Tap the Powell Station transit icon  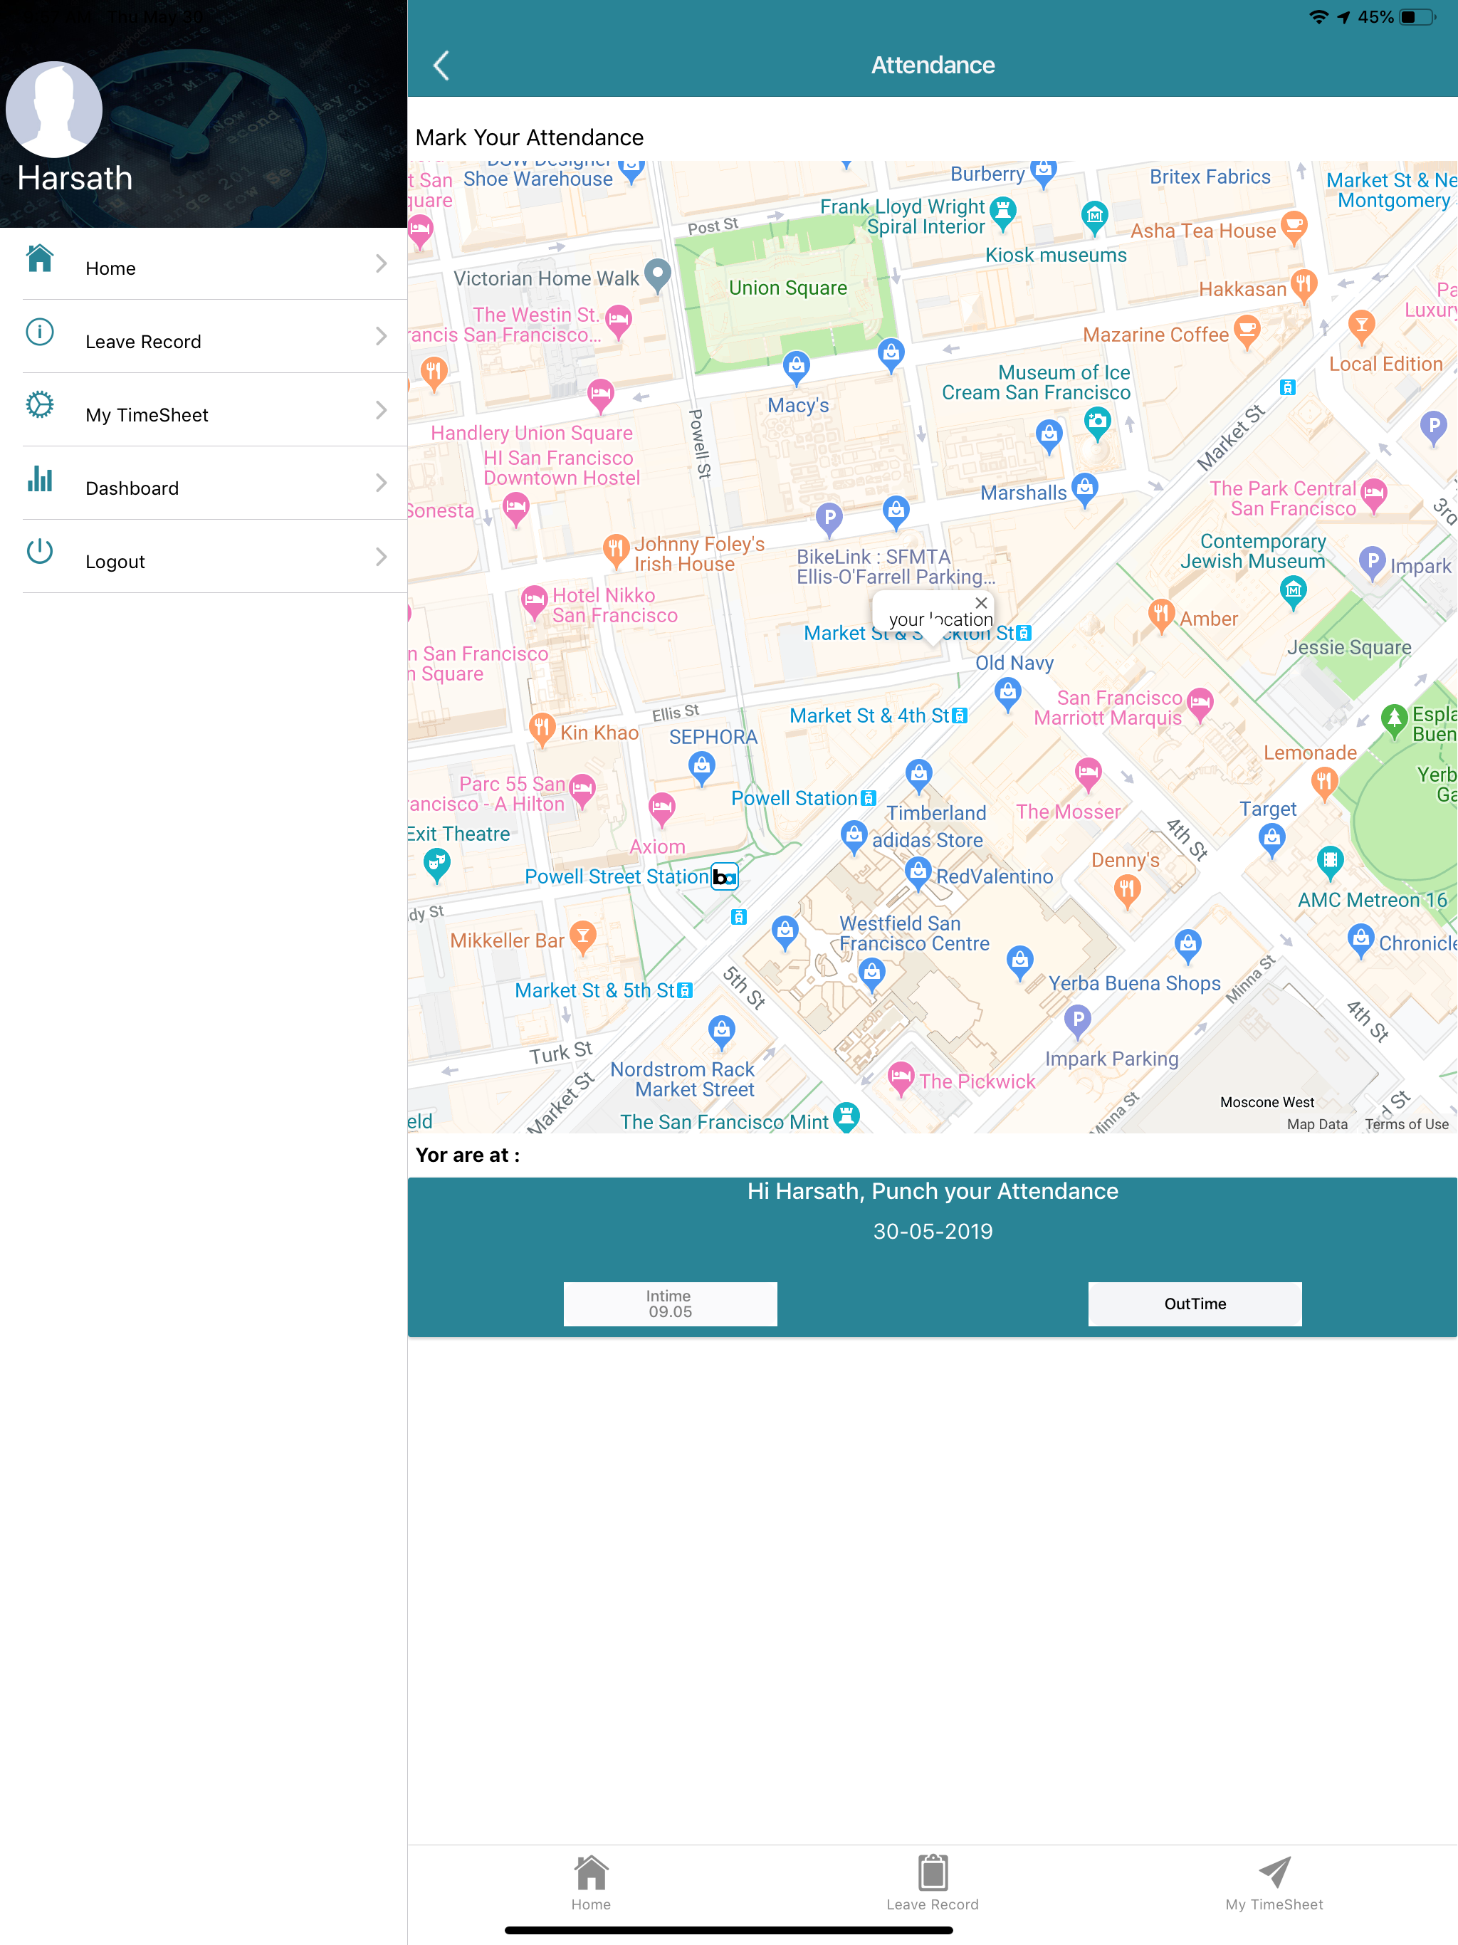click(869, 798)
